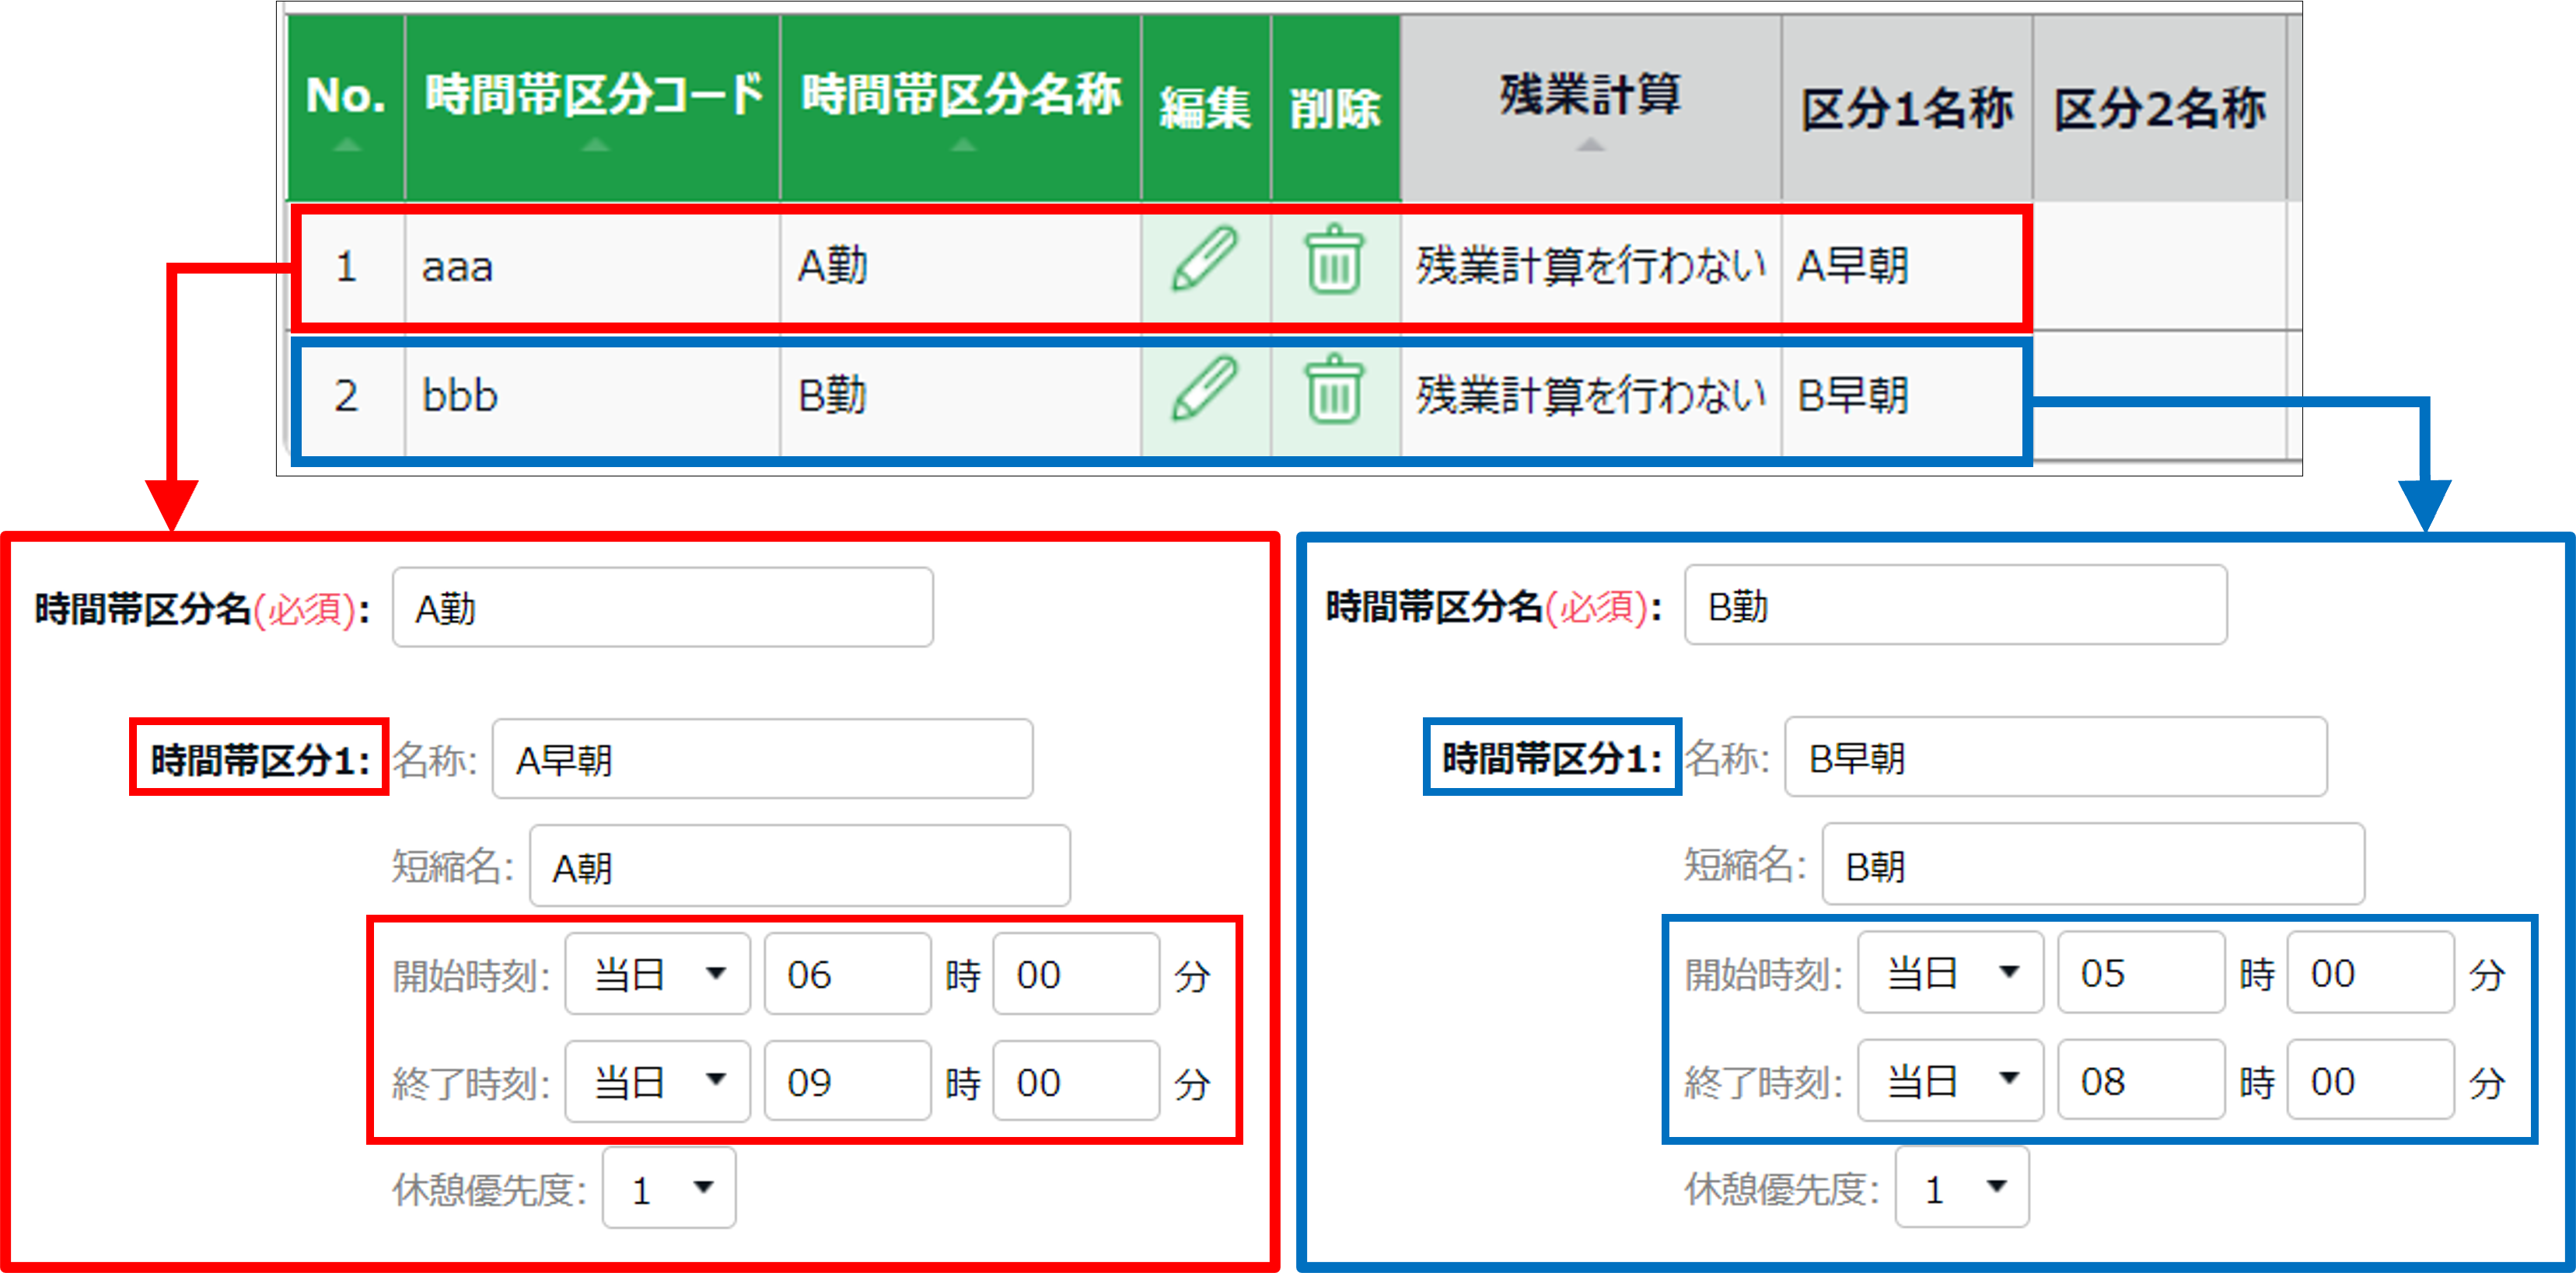This screenshot has width=2576, height=1273.
Task: Click the trash delete icon for row aaa
Action: coord(1334,260)
